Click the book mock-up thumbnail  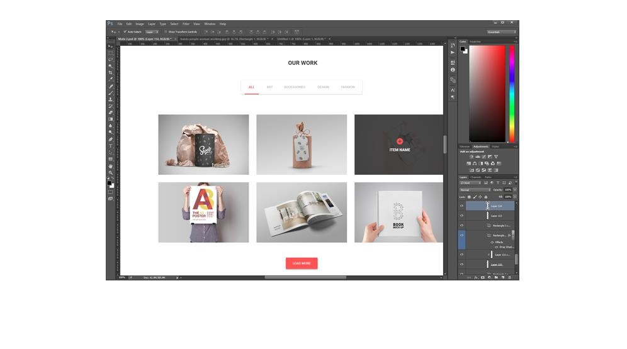click(398, 213)
